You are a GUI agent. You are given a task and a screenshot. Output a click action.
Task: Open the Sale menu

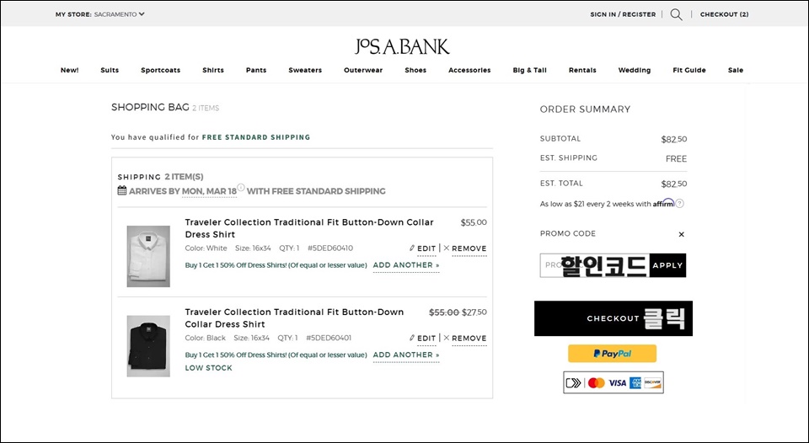point(736,70)
